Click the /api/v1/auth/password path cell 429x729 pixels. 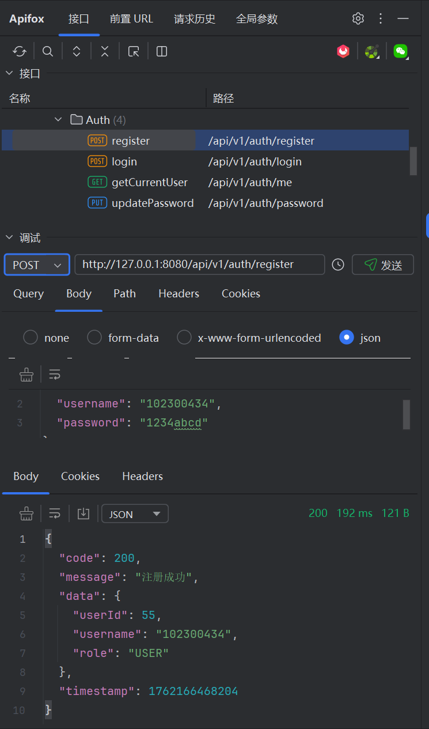pyautogui.click(x=265, y=203)
